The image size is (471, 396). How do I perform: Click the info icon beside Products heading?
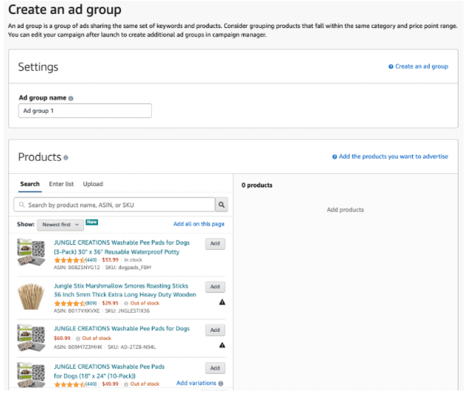pyautogui.click(x=66, y=158)
